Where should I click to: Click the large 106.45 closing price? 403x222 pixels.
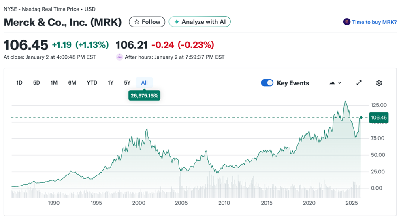pos(26,45)
